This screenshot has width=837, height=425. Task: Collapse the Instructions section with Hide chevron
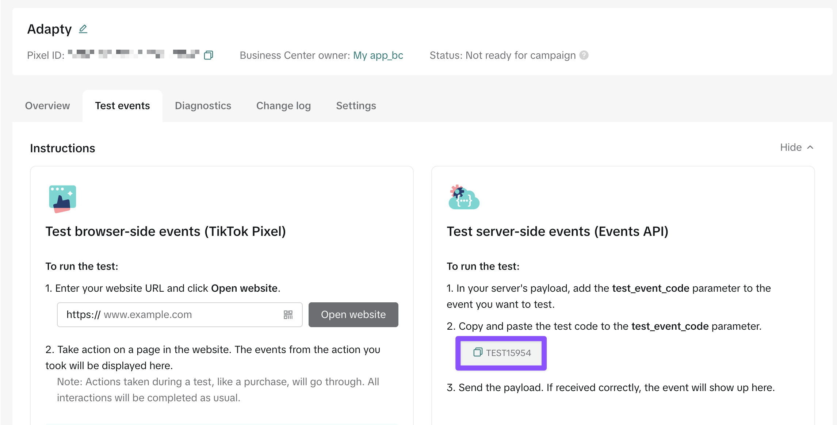(810, 148)
